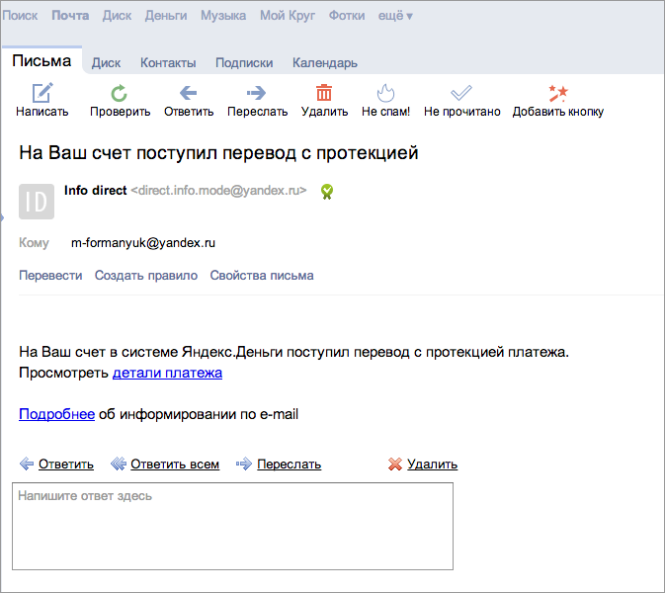Click the Добавить кнопку magic wand icon
Viewport: 665px width, 593px height.
pos(557,93)
